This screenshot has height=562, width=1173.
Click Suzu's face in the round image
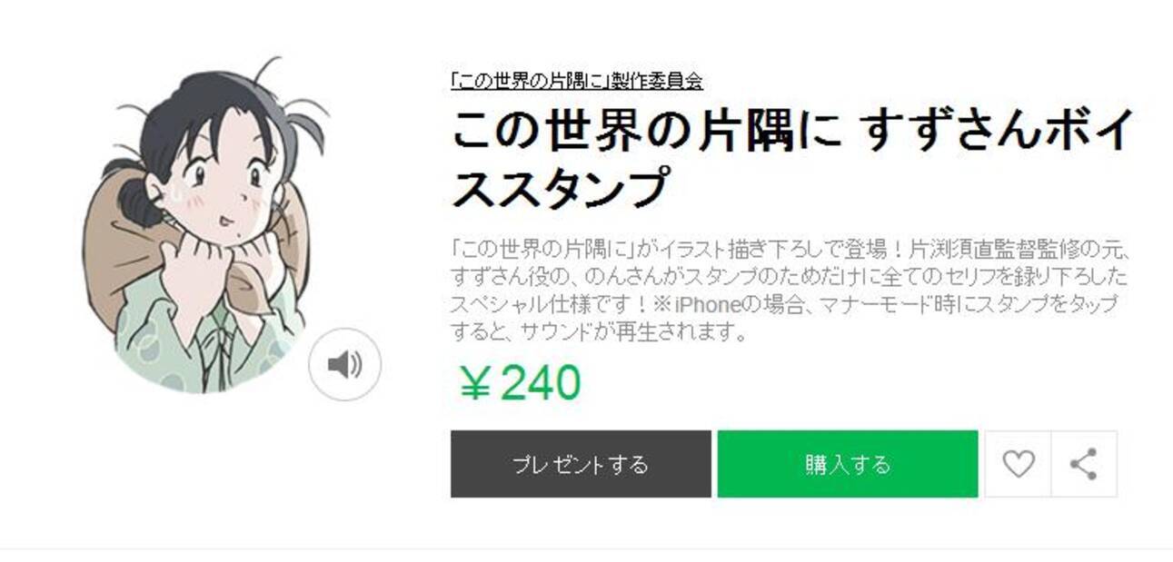[223, 180]
